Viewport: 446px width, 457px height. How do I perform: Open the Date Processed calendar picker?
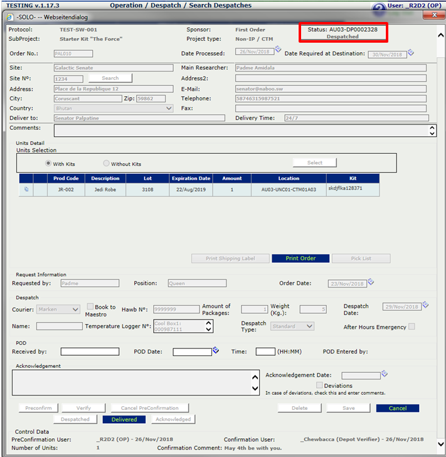point(279,49)
